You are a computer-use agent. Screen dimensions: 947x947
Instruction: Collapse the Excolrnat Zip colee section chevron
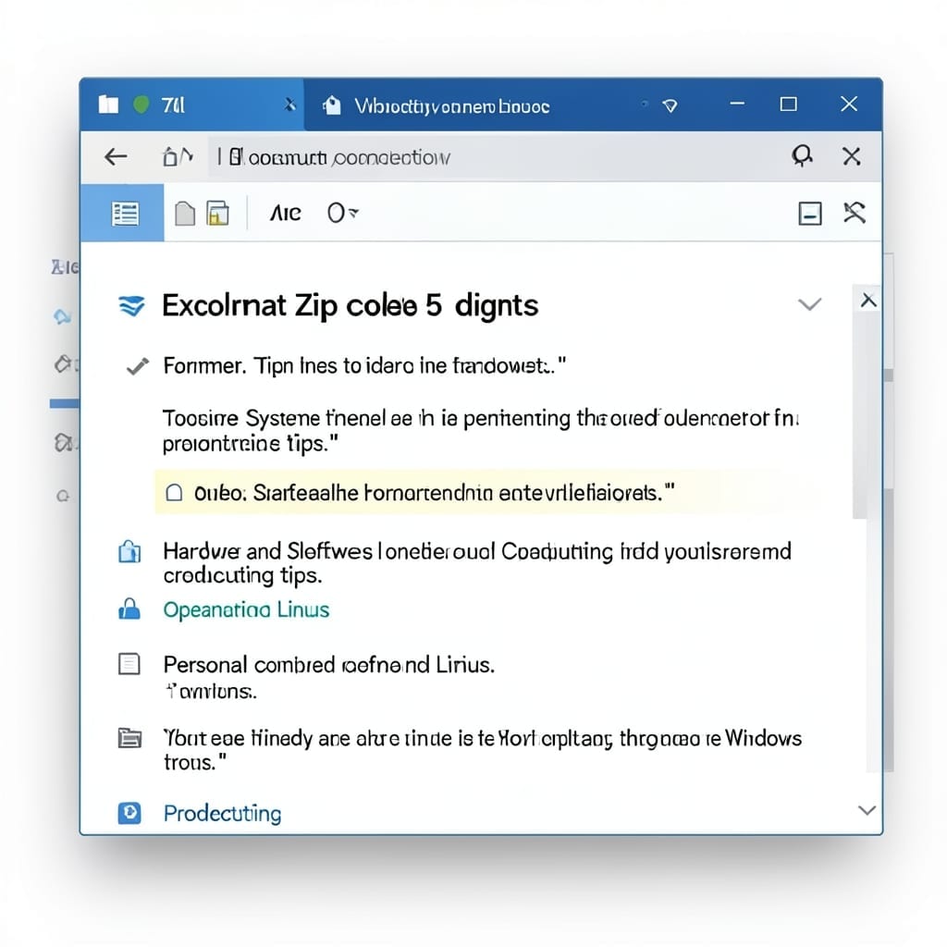tap(809, 303)
